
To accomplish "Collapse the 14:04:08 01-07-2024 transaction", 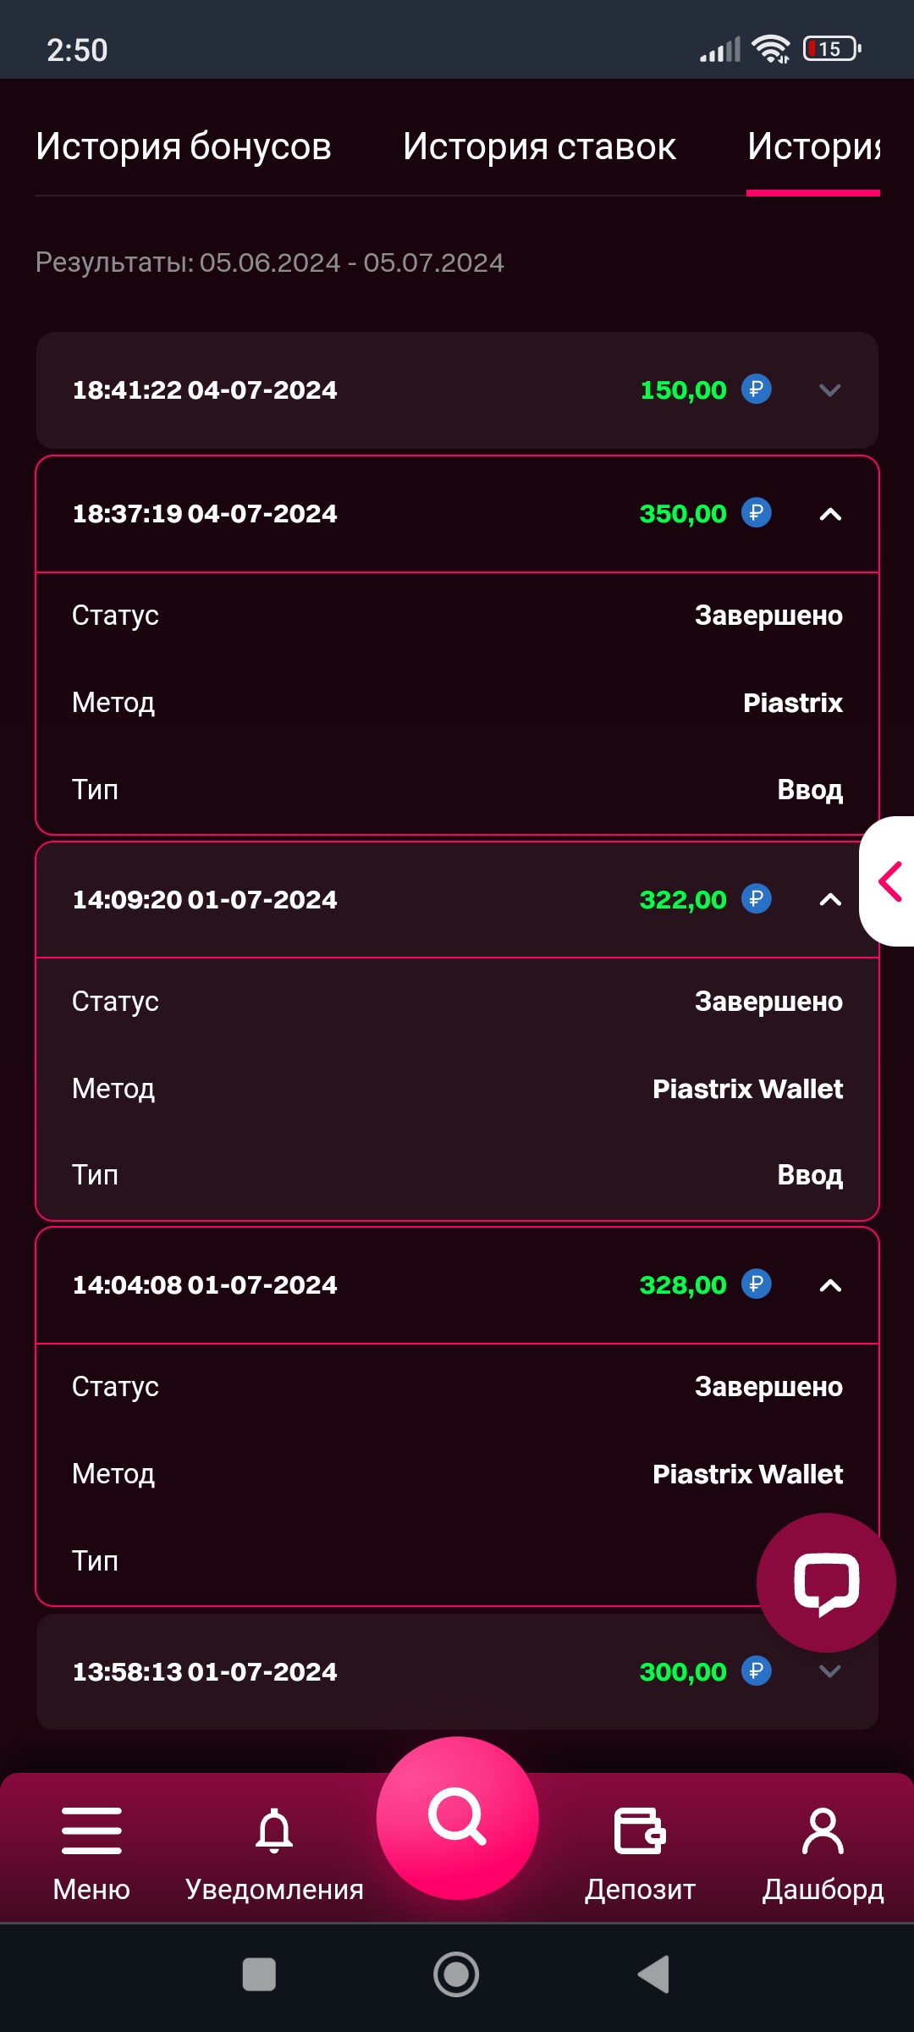I will pyautogui.click(x=830, y=1285).
